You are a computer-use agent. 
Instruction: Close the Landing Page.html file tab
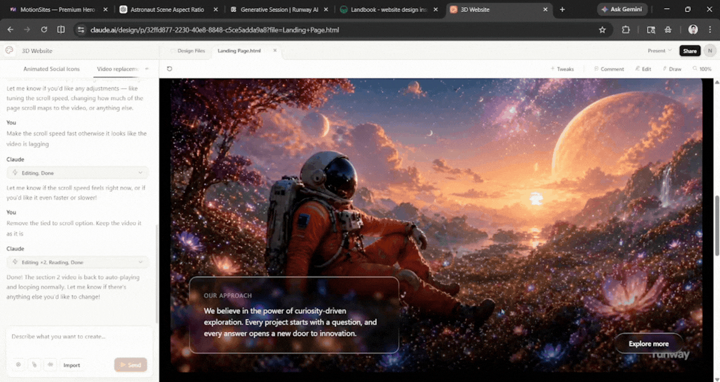tap(275, 51)
